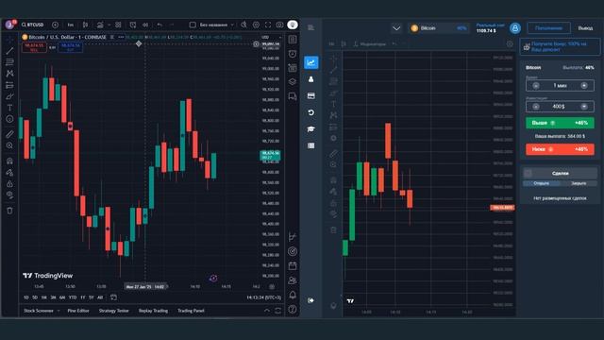Image resolution: width=604 pixels, height=340 pixels.
Task: Toggle hide all drawings eye icon
Action: 9,195
